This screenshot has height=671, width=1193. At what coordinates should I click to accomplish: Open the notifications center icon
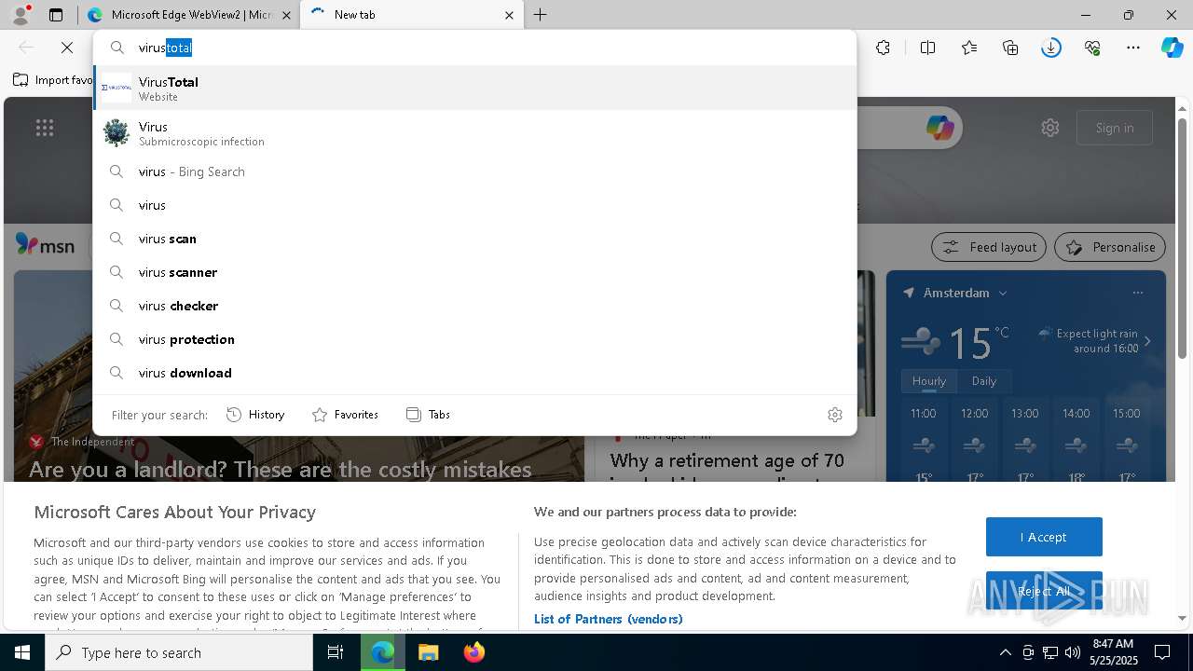tap(1162, 652)
